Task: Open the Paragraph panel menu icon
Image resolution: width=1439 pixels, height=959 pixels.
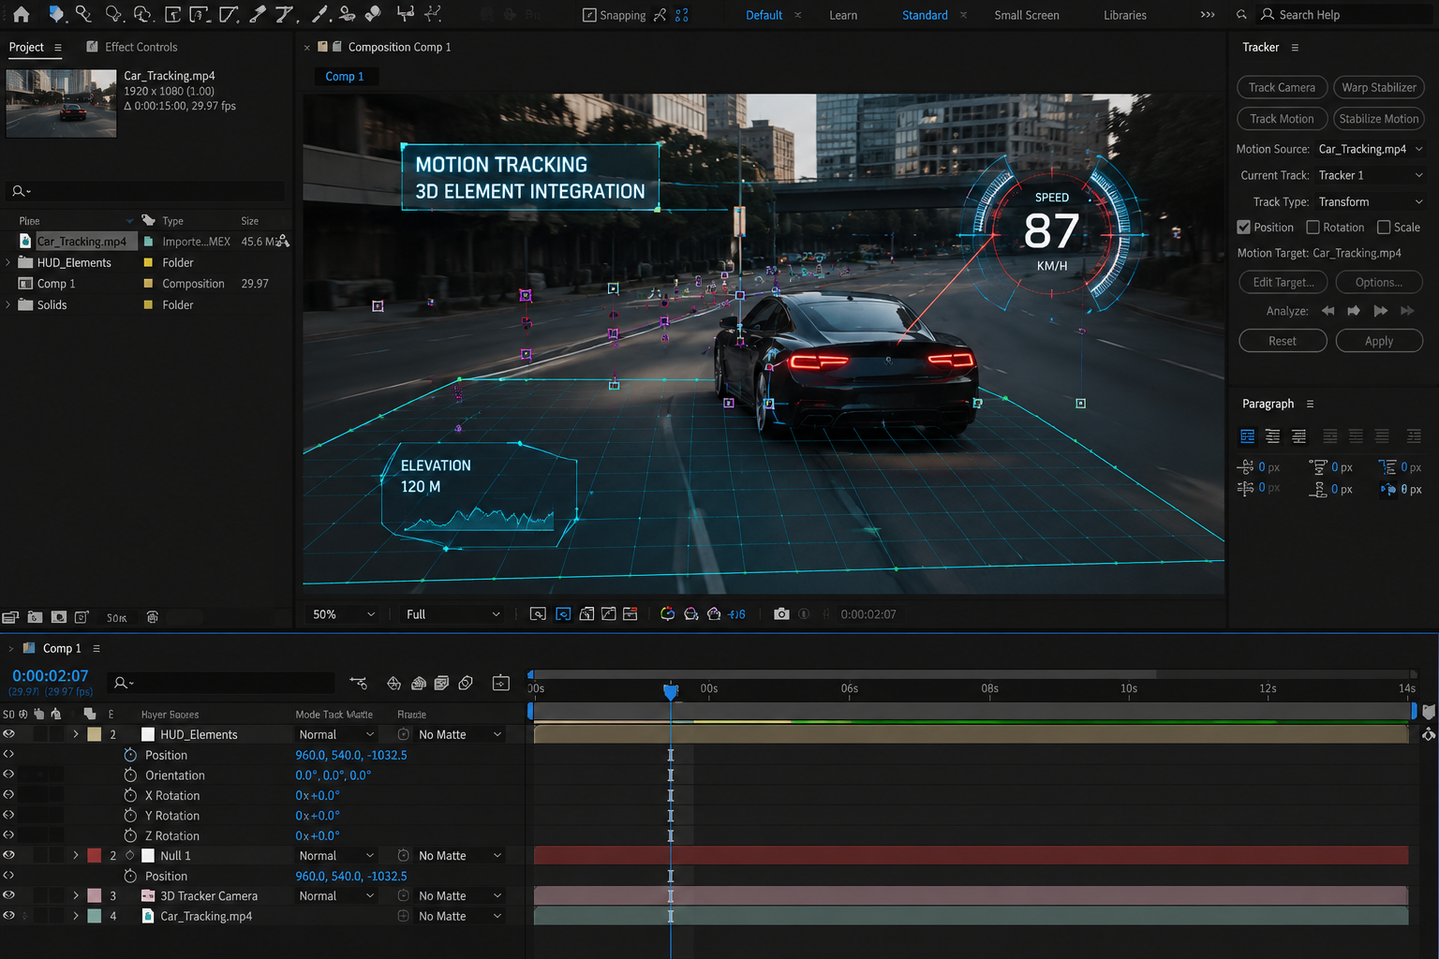Action: pyautogui.click(x=1310, y=405)
